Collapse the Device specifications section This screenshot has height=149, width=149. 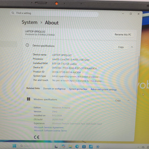click(132, 47)
